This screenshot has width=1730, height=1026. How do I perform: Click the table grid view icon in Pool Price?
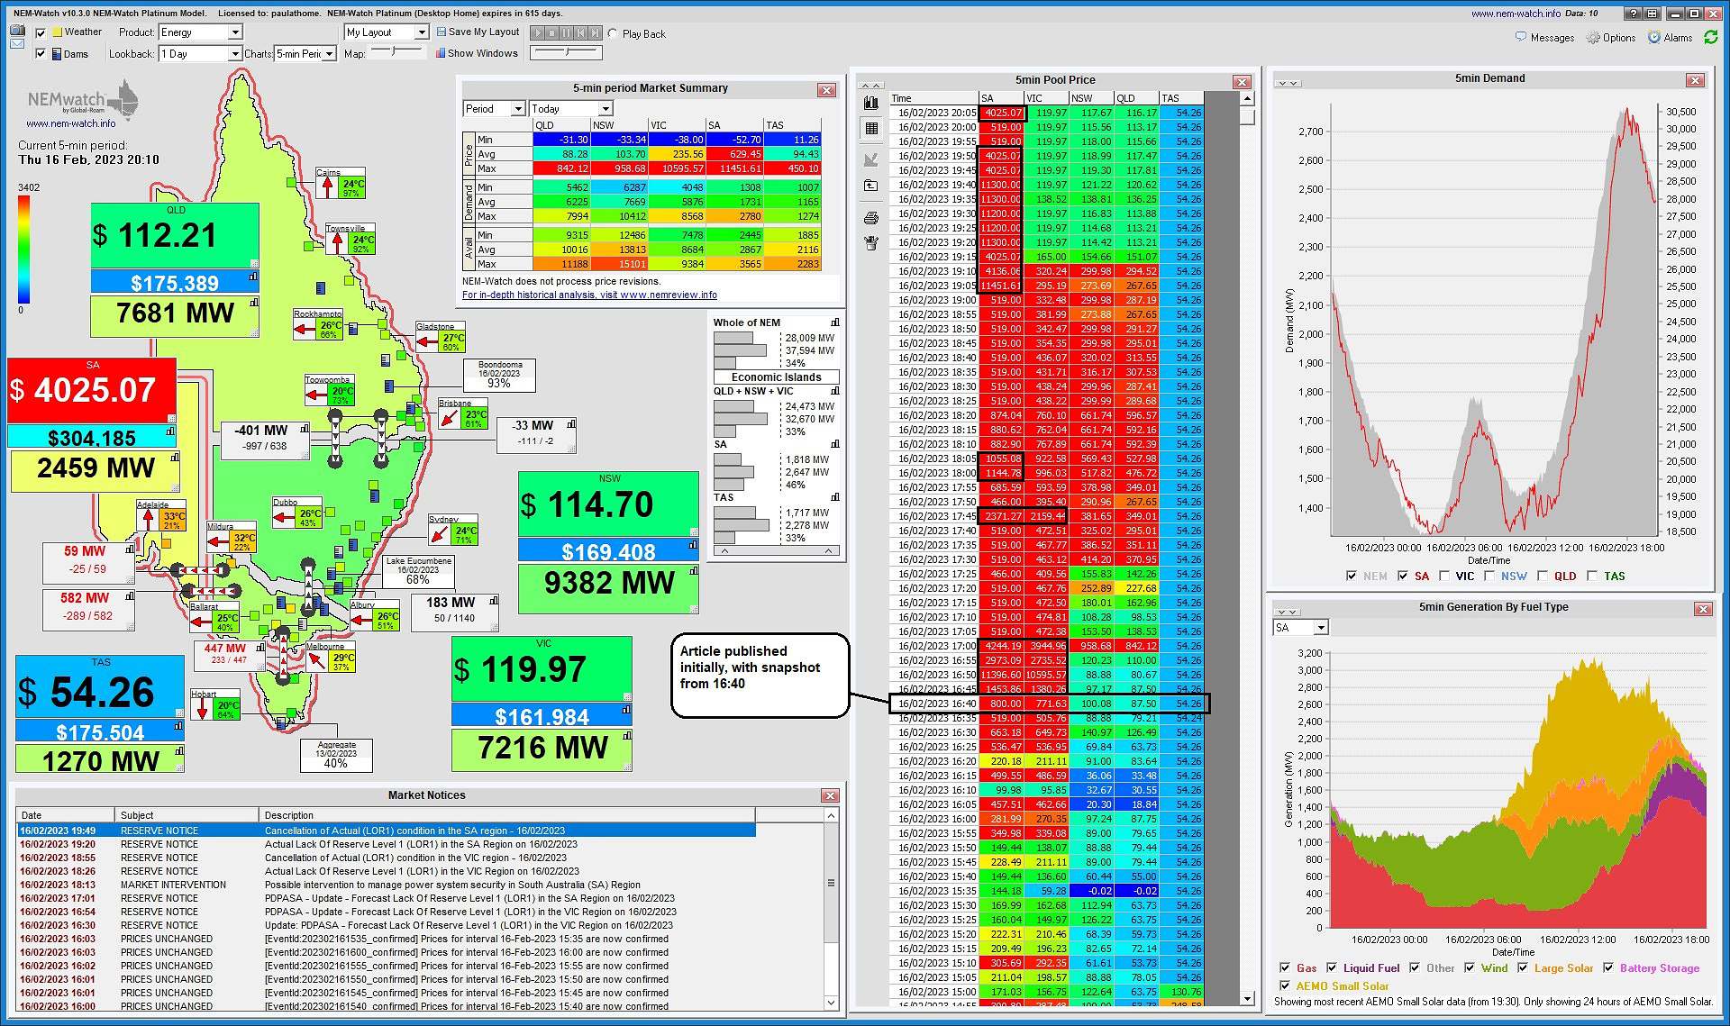(x=871, y=128)
